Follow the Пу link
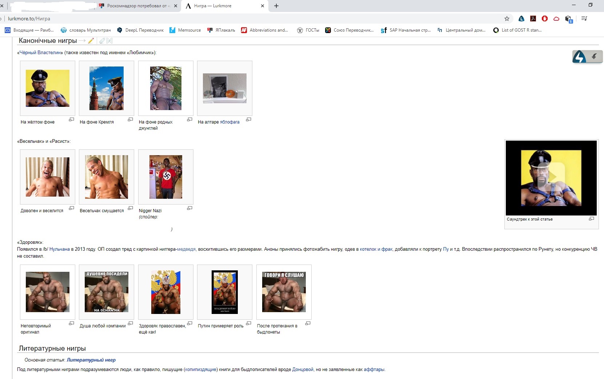This screenshot has height=379, width=604. pyautogui.click(x=446, y=249)
